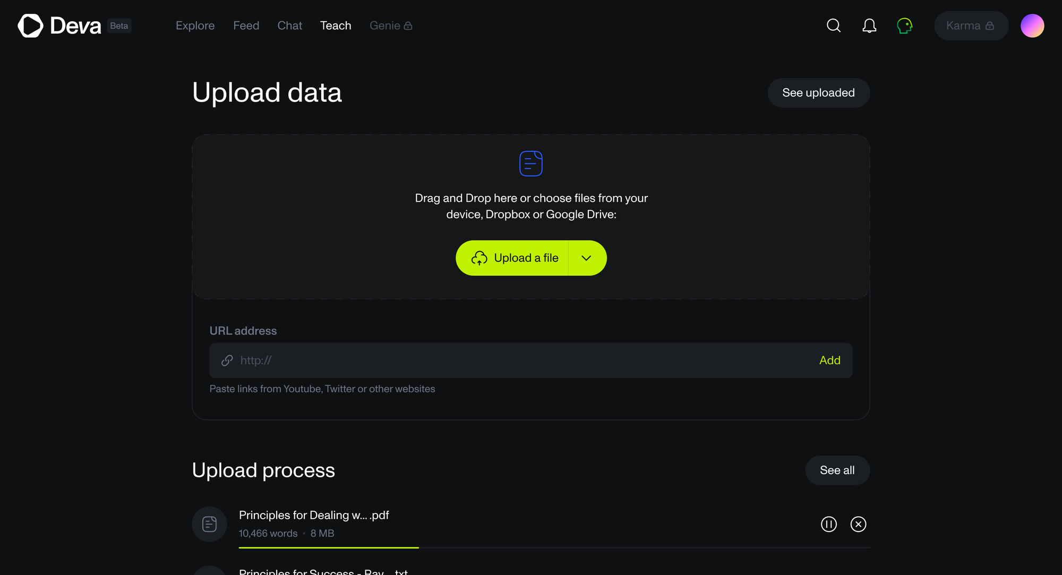This screenshot has height=575, width=1062.
Task: Select the locked Genie menu item
Action: coord(390,25)
